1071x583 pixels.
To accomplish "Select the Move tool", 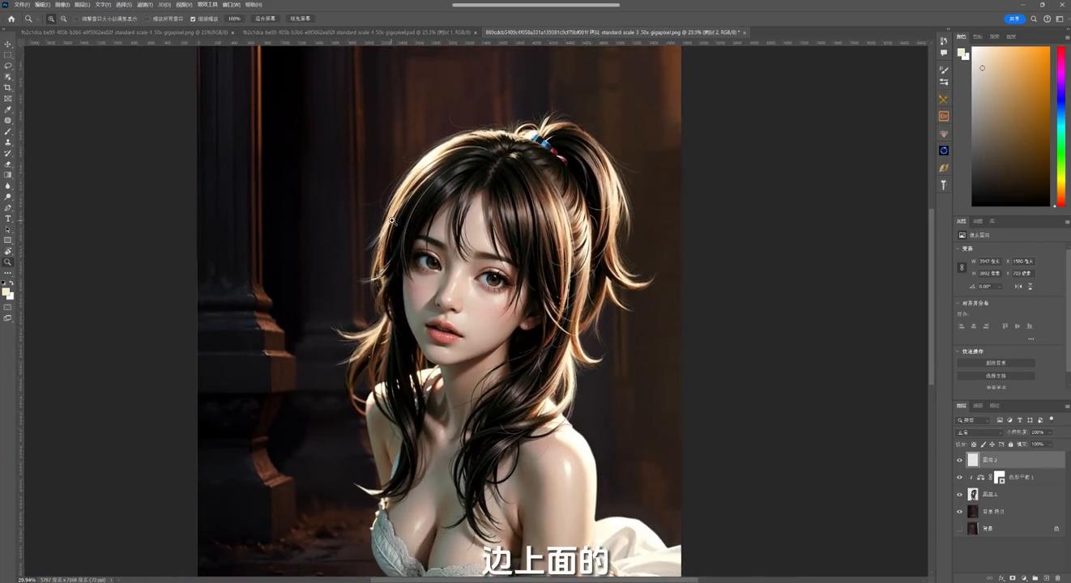I will click(x=8, y=46).
